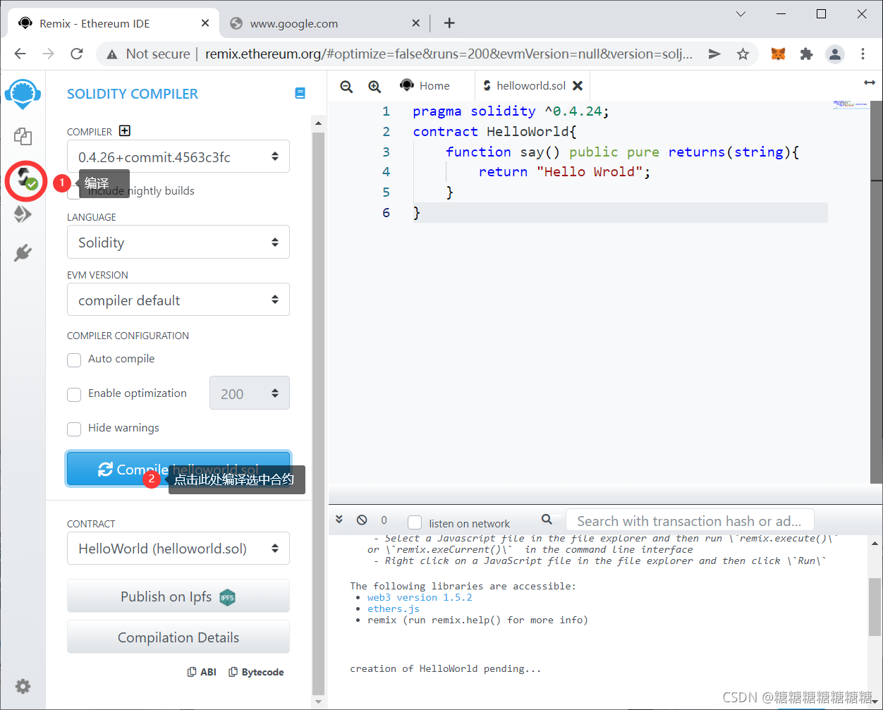Click the code minimap thumbnail
The image size is (883, 710).
click(x=850, y=104)
